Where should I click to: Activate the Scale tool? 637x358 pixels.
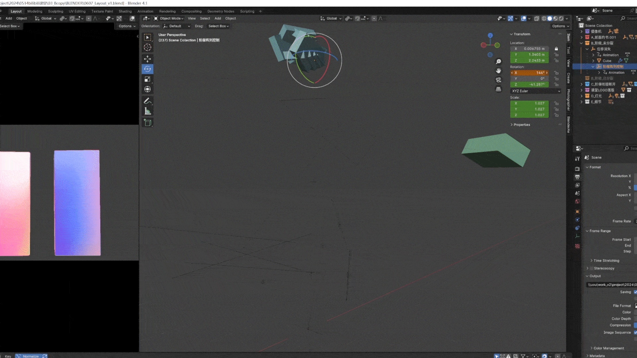147,79
